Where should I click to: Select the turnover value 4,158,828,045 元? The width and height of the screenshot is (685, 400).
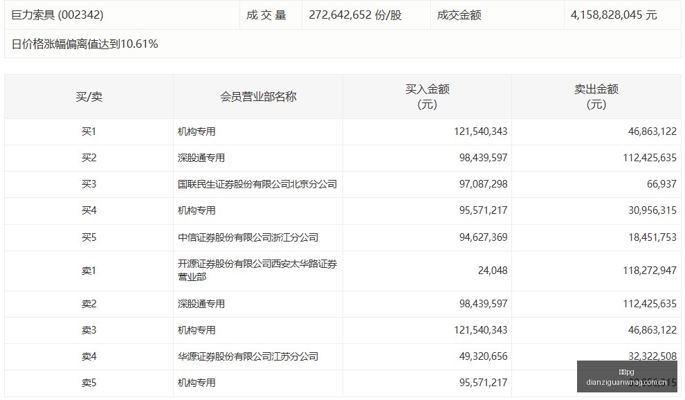pos(614,15)
